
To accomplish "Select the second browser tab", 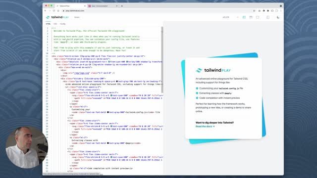I will point(103,6).
